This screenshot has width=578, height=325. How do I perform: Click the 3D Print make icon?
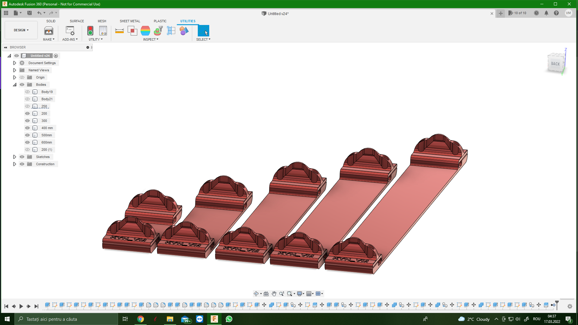(48, 31)
